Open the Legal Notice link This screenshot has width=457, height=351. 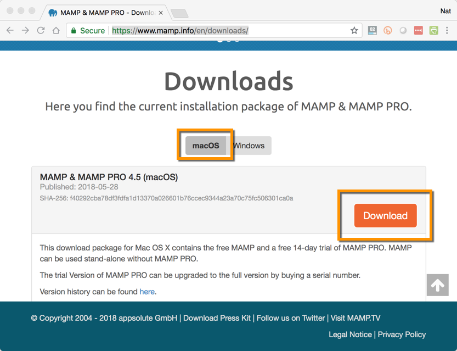(350, 335)
